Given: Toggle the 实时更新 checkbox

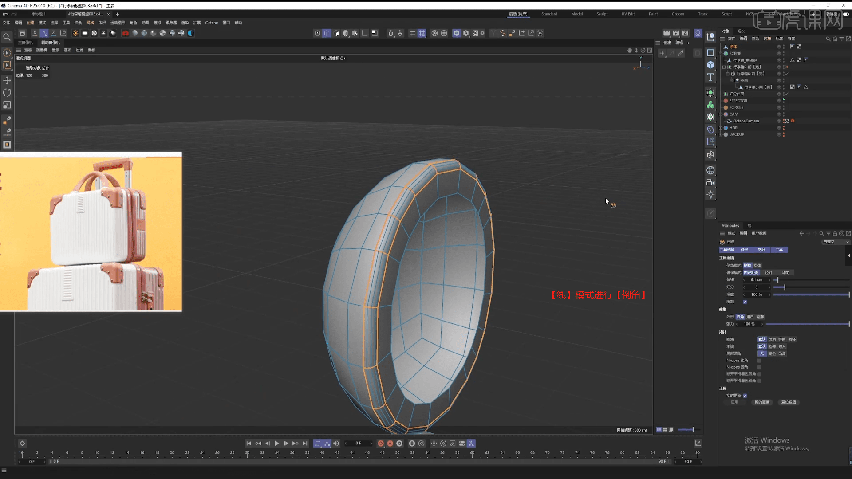Looking at the screenshot, I should tap(745, 396).
